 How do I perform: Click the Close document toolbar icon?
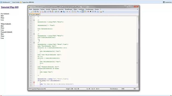pyautogui.click(x=40, y=12)
